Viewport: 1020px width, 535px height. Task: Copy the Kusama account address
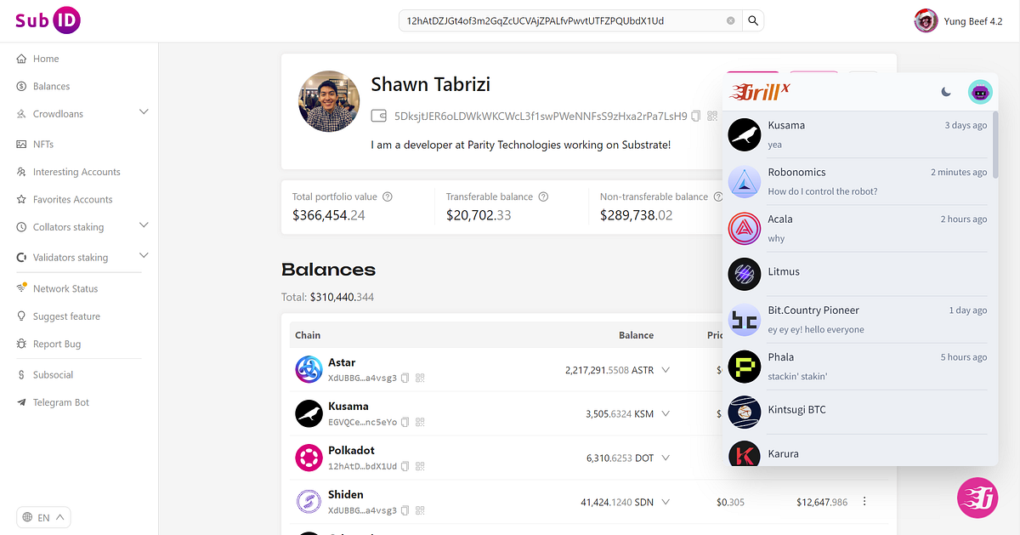tap(405, 422)
